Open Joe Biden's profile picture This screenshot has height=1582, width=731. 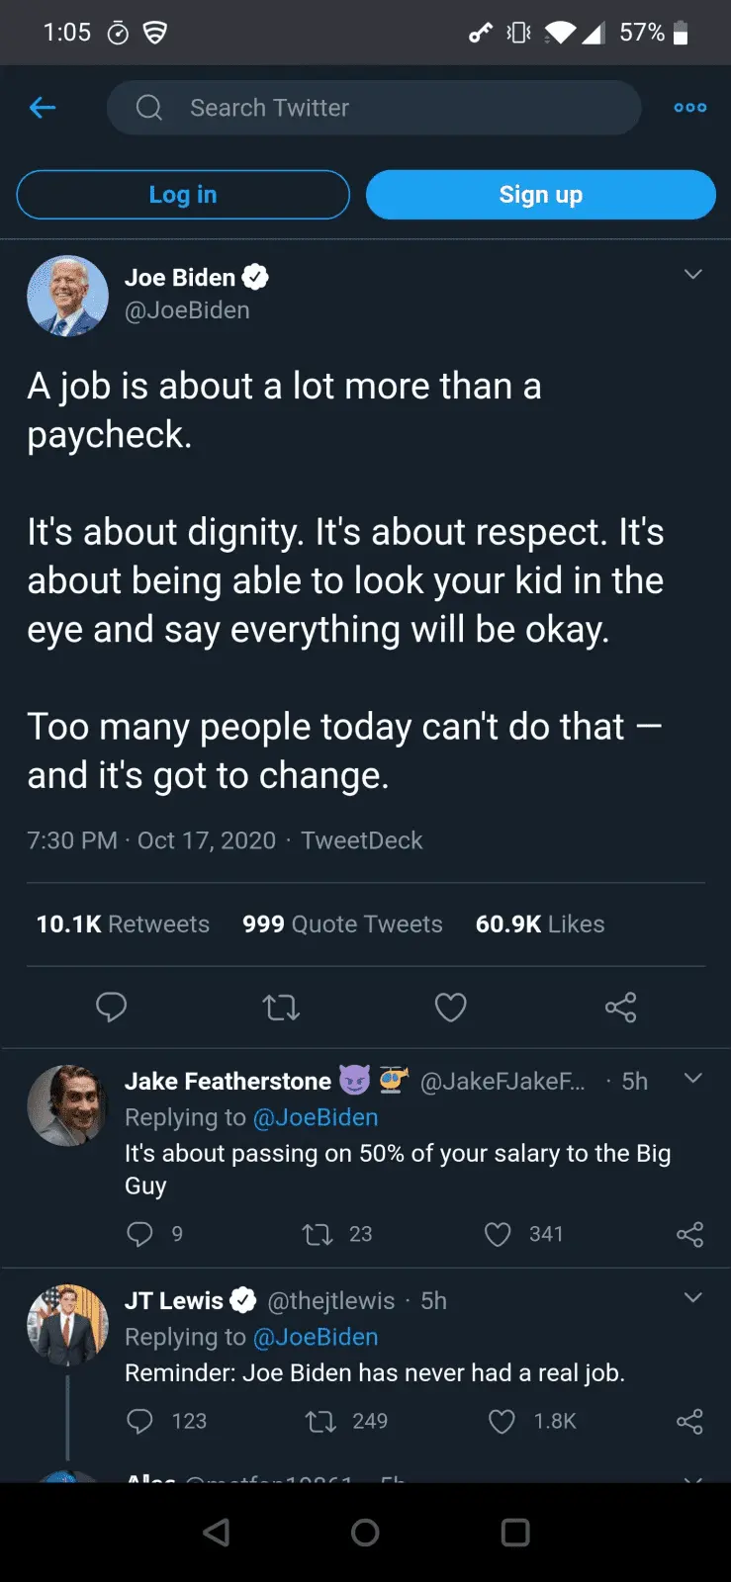coord(67,296)
